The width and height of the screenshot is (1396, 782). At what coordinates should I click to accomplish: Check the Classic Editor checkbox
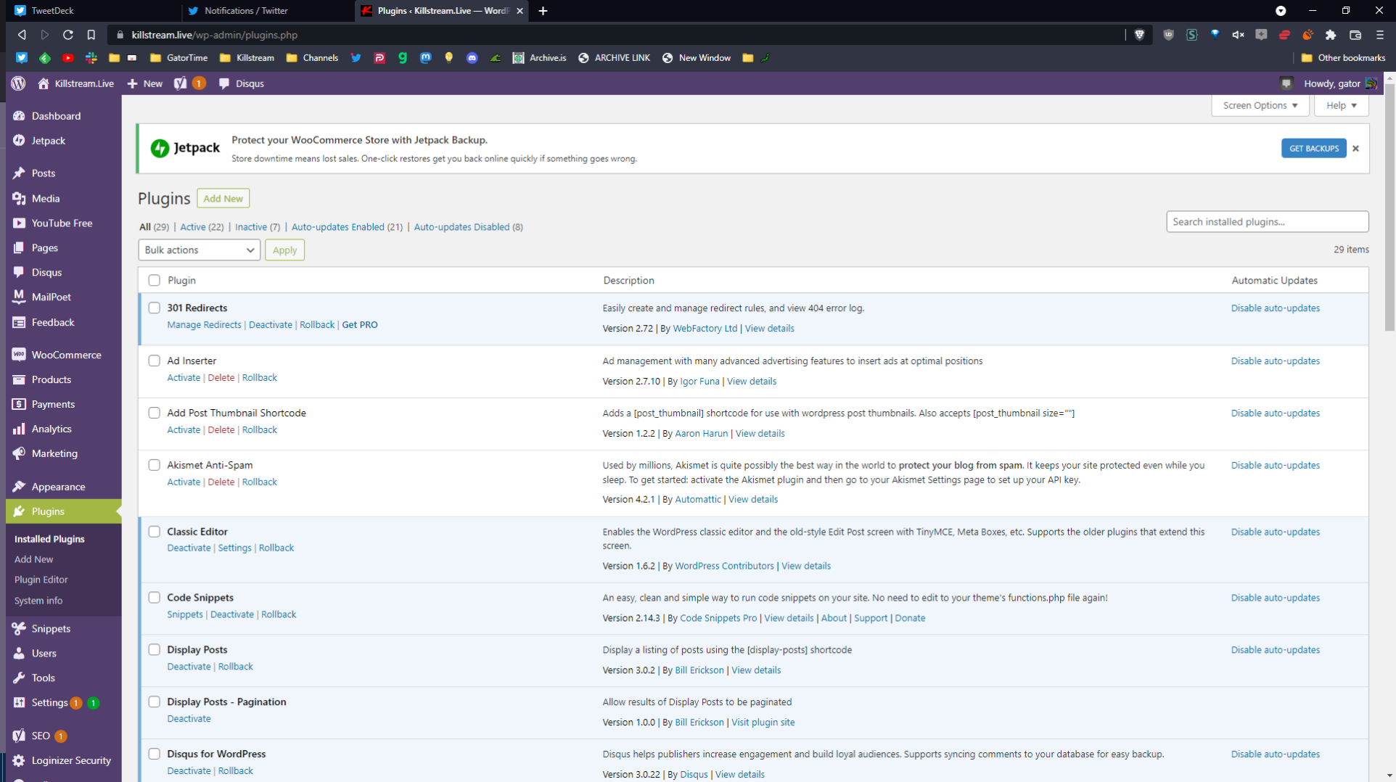[154, 532]
